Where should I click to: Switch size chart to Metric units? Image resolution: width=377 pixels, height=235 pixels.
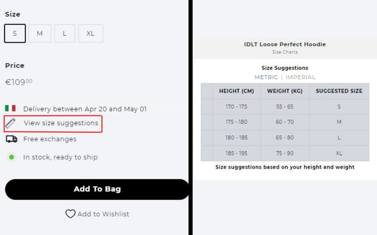pyautogui.click(x=266, y=77)
